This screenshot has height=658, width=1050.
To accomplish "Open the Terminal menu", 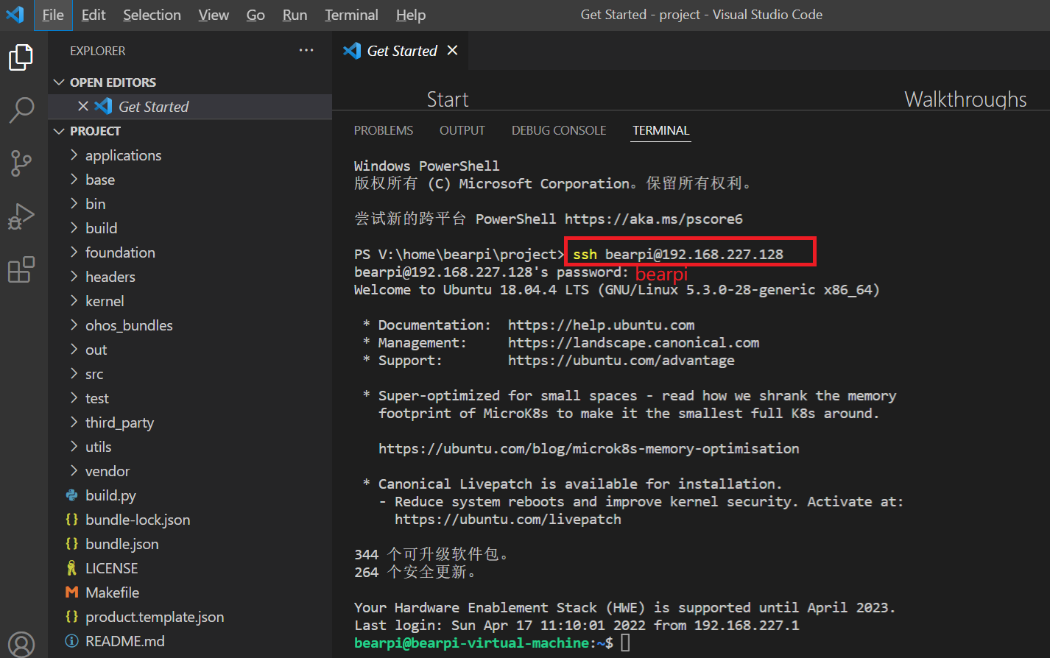I will 351,15.
